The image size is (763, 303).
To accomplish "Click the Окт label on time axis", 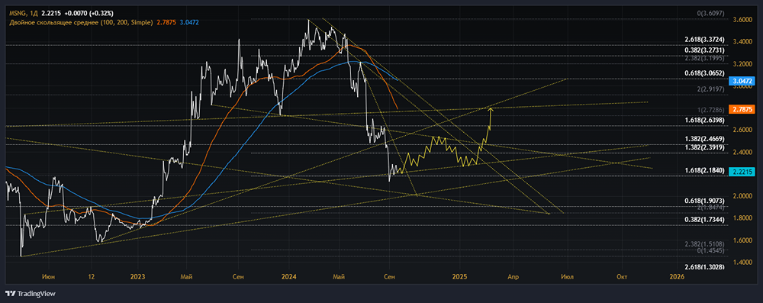I will point(622,277).
